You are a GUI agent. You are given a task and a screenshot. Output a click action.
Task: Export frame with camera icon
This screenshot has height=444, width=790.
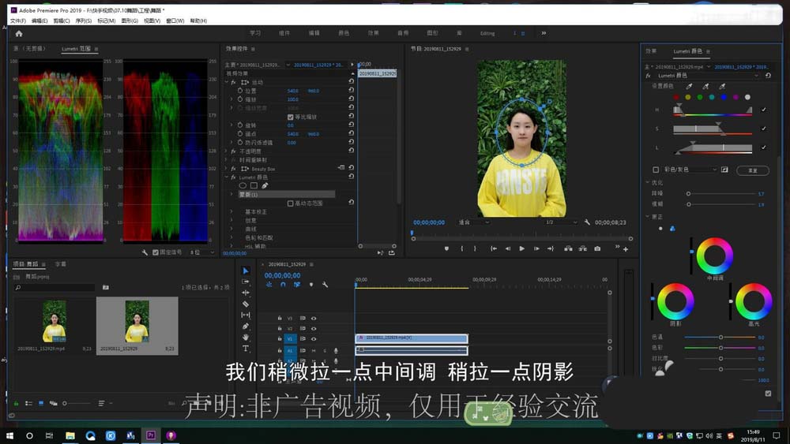point(597,248)
